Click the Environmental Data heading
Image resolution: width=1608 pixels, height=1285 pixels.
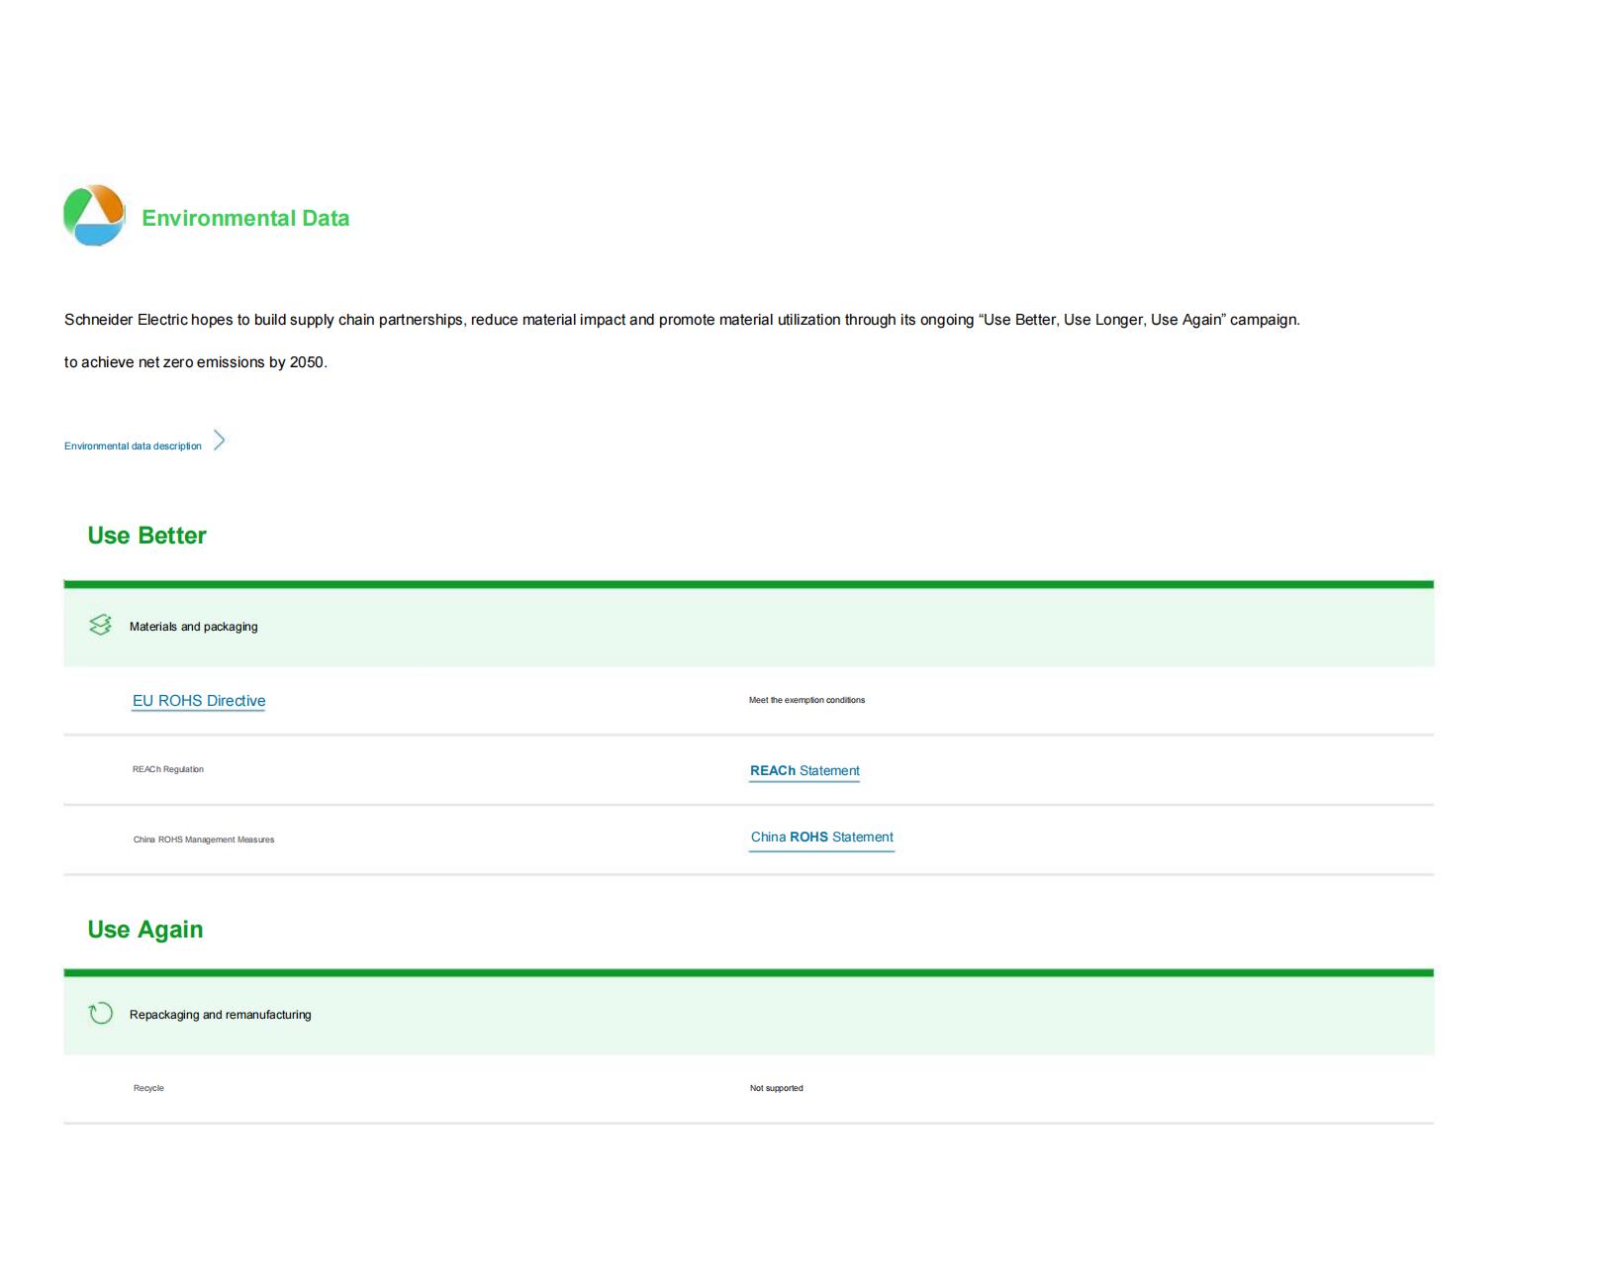click(245, 219)
